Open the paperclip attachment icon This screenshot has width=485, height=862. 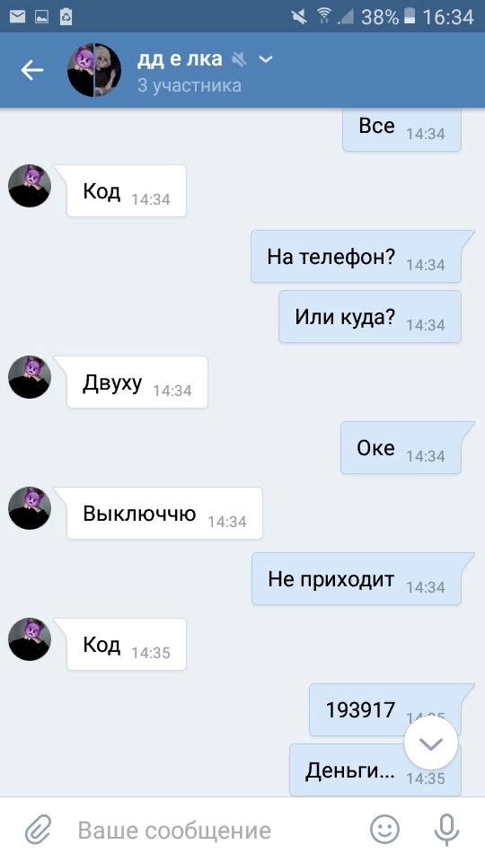(39, 830)
